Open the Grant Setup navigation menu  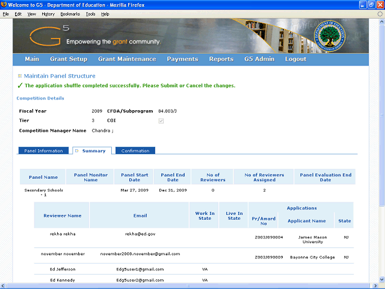(69, 59)
